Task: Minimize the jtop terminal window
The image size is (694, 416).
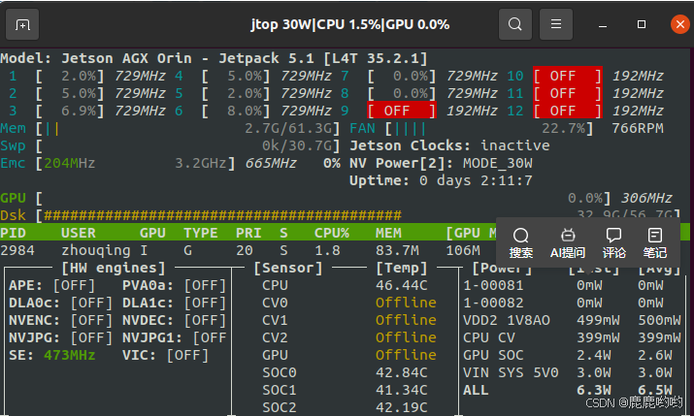Action: pos(603,25)
